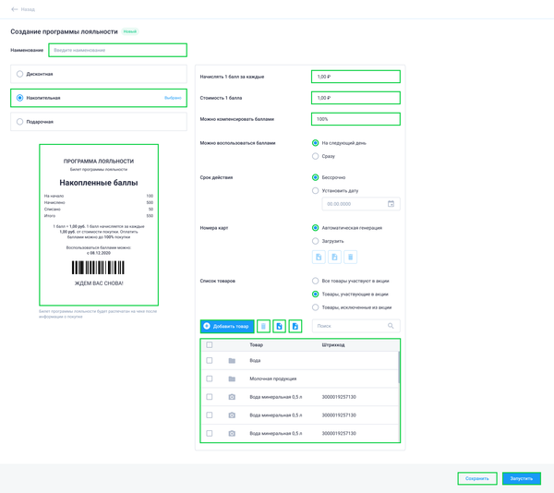Click the trash icon under Загрузить option

click(350, 258)
